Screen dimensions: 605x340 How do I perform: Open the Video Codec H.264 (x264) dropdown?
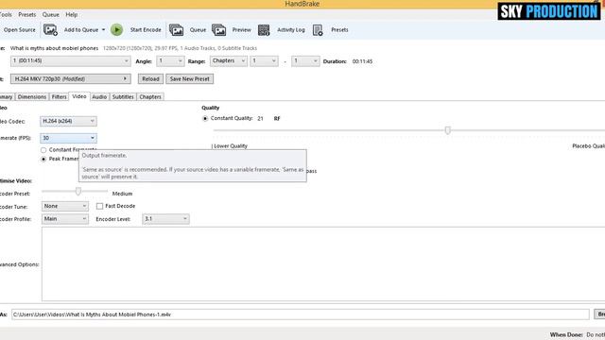coord(68,121)
